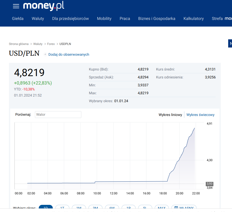Click the plus icon beside Dodaj do obserwowanych

tap(45, 54)
